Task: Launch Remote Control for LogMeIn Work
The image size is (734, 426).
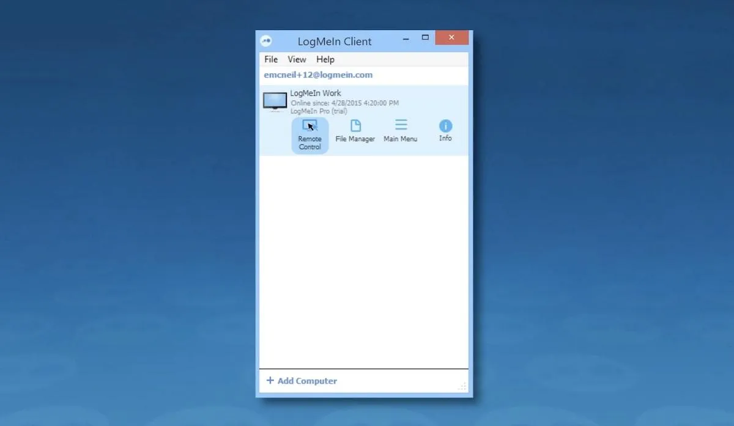Action: pos(310,135)
